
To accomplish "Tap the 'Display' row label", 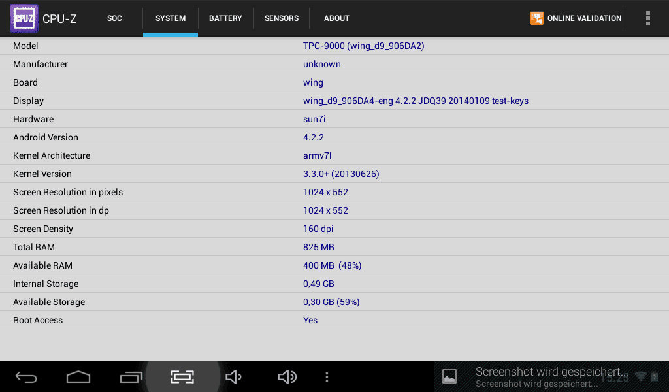I will coord(28,101).
